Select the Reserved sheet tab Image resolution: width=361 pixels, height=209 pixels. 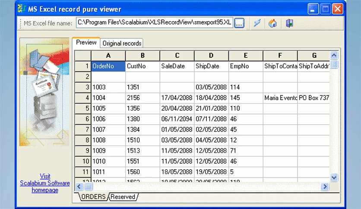pyautogui.click(x=123, y=197)
